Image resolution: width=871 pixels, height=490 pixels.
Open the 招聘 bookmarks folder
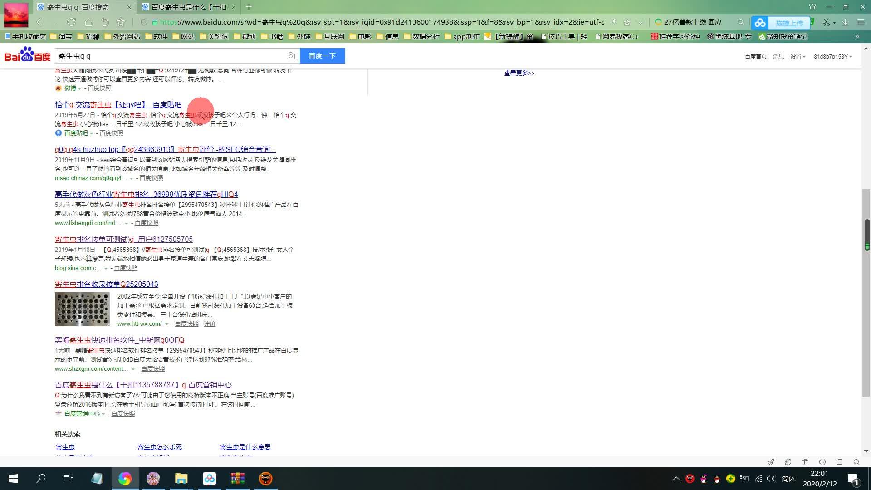click(88, 36)
